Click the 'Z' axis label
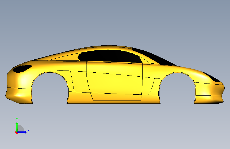Image resolution: width=230 pixels, height=149 pixels. 28,130
